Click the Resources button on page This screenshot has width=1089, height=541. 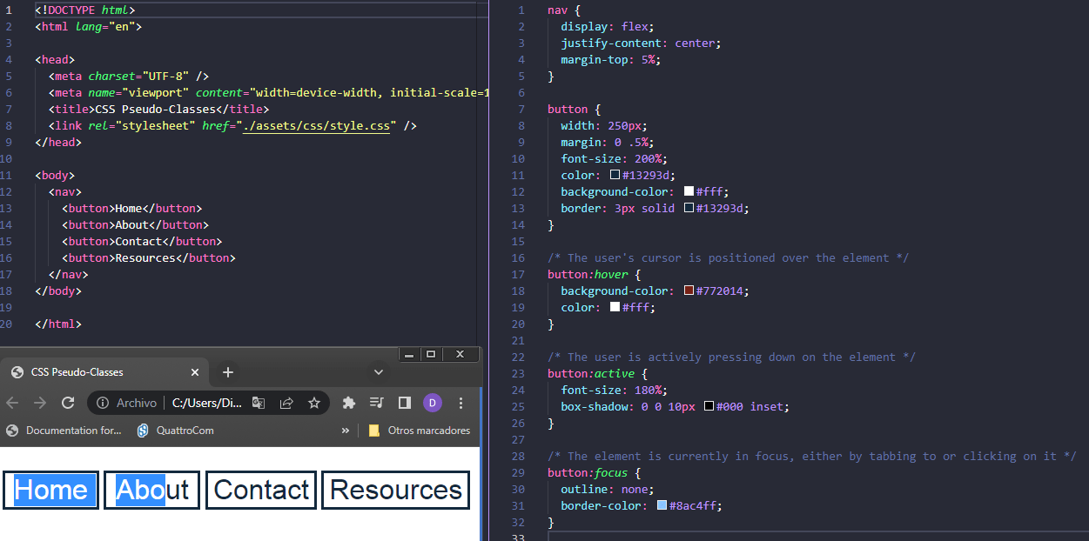[x=396, y=490]
